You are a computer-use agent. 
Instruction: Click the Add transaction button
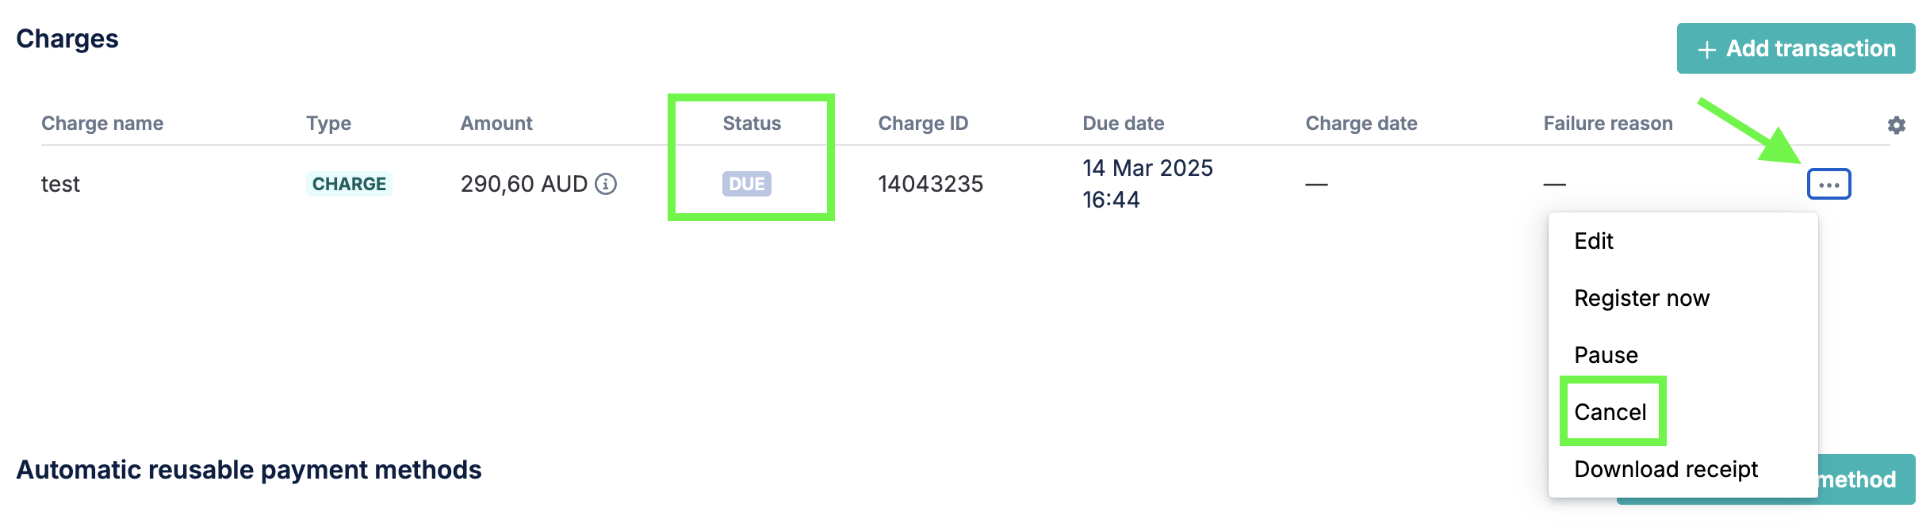click(1795, 48)
